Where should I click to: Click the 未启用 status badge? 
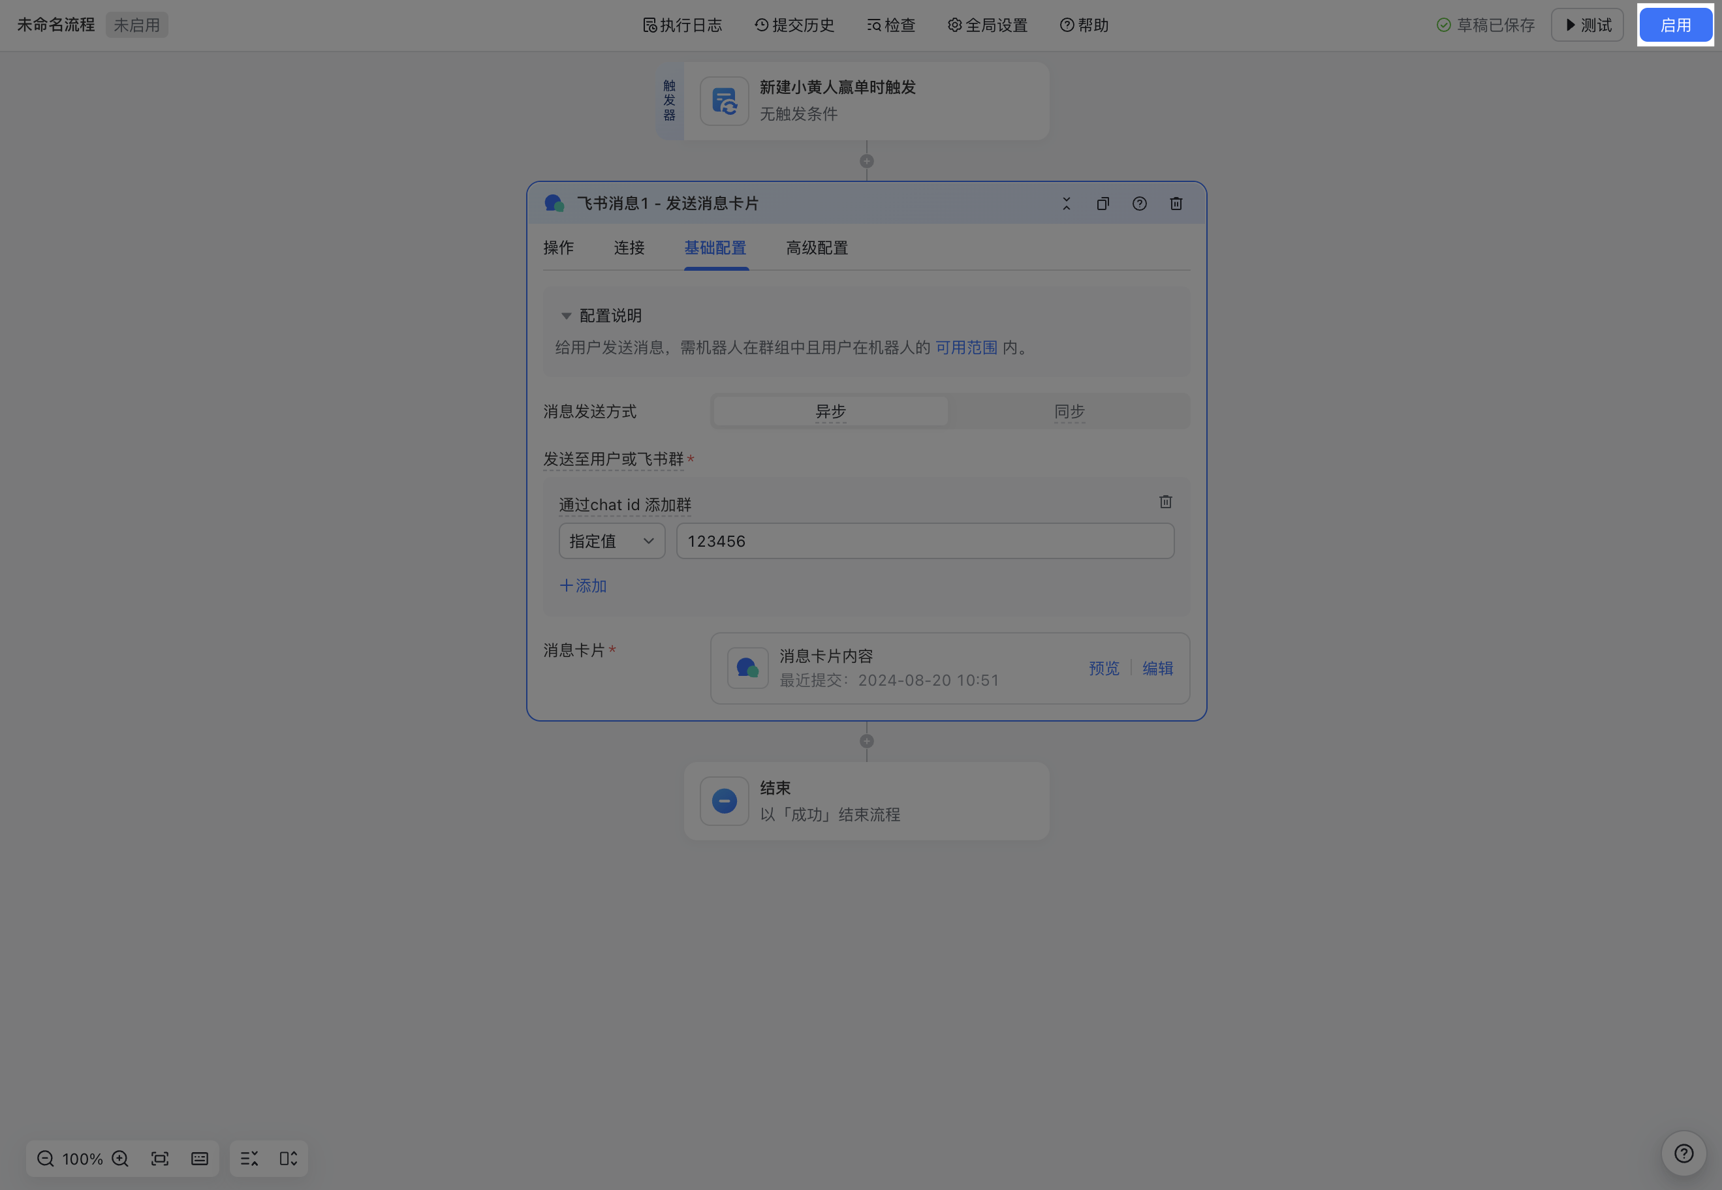[x=136, y=25]
